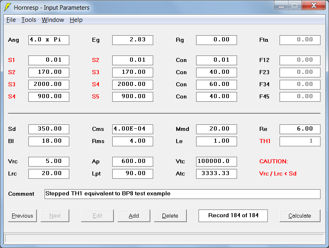Select the F12 input field

tap(300, 60)
